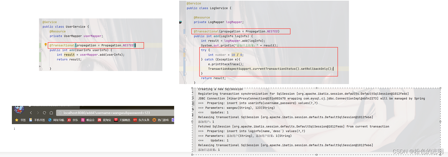Click the browser profile avatar
This screenshot has width=448, height=157.
coord(20,110)
